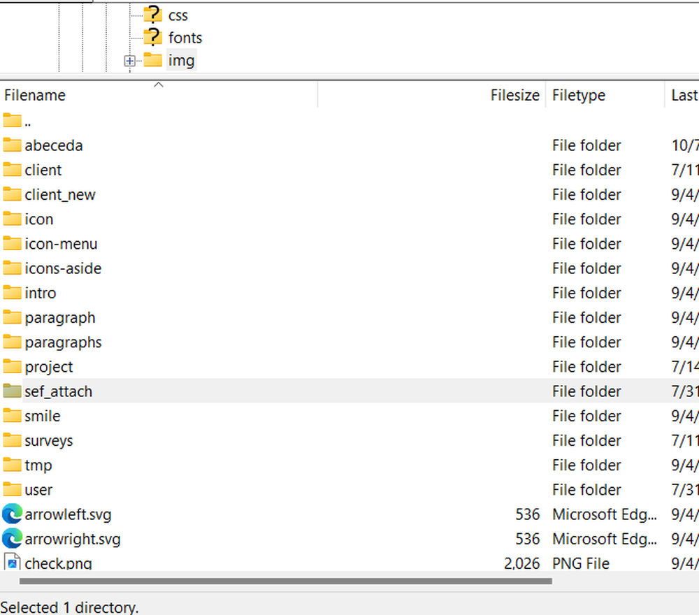The width and height of the screenshot is (699, 615).
Task: Click the parent directory folder icon
Action: (12, 121)
